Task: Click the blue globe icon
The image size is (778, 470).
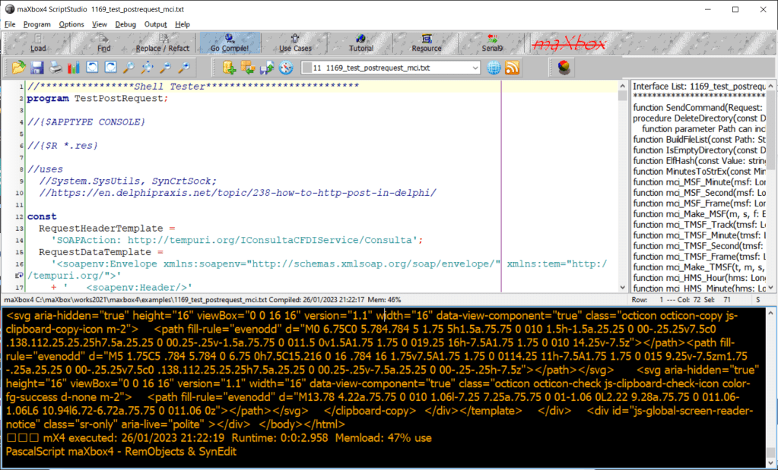Action: [x=494, y=68]
